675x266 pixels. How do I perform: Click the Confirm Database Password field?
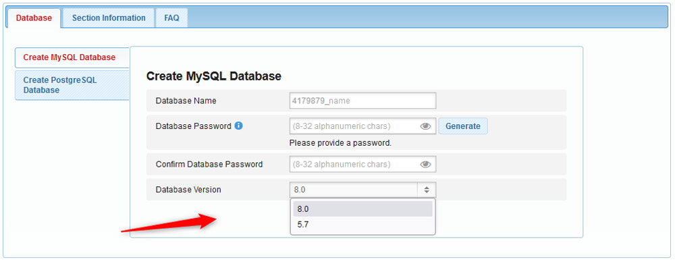point(363,164)
